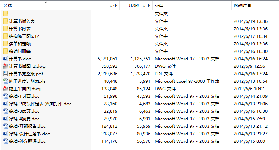Click modified time 2014/6/15 7:59

click(x=249, y=119)
